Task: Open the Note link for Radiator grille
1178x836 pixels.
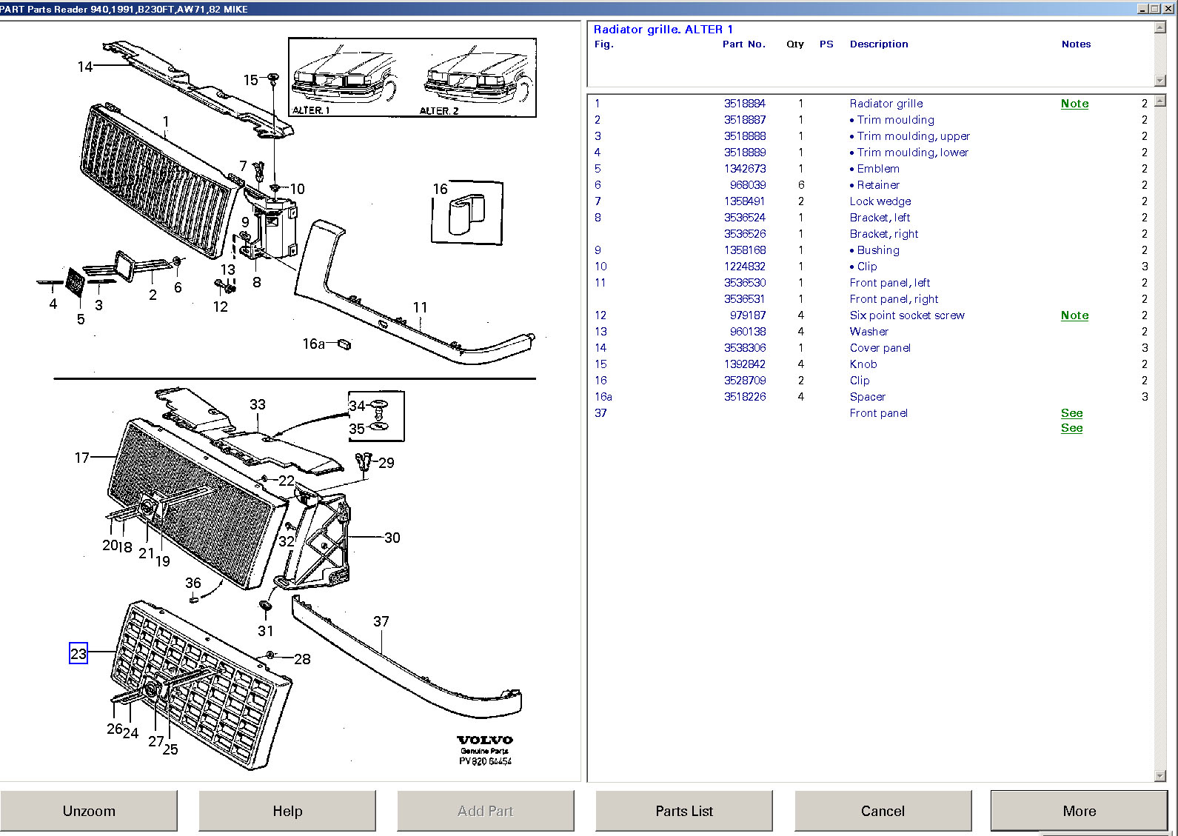Action: [1074, 104]
